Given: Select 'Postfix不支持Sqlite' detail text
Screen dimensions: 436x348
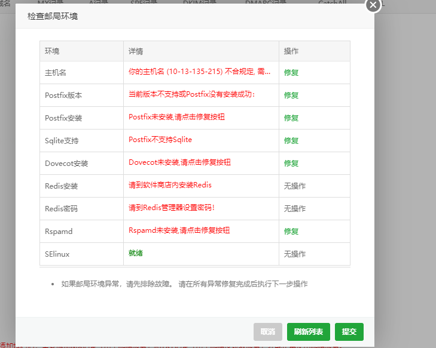Looking at the screenshot, I should point(160,140).
